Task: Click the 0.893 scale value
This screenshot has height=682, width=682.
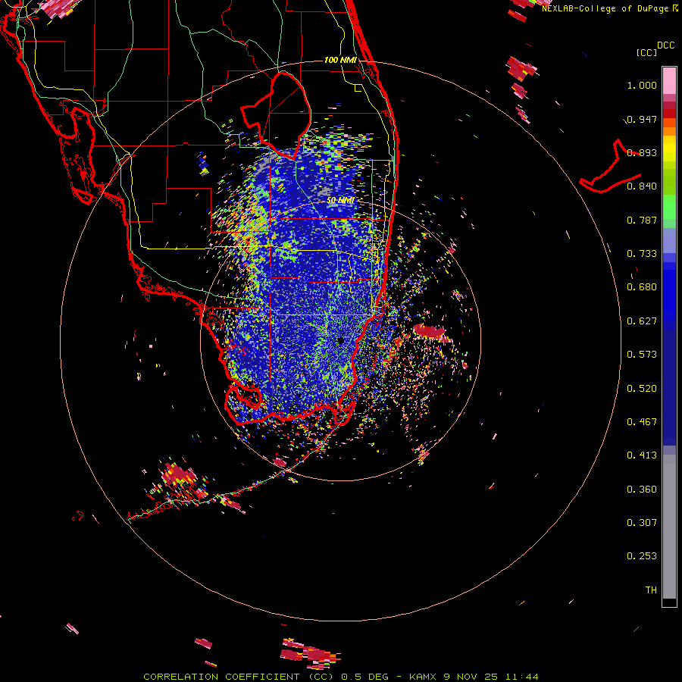Action: click(x=642, y=152)
